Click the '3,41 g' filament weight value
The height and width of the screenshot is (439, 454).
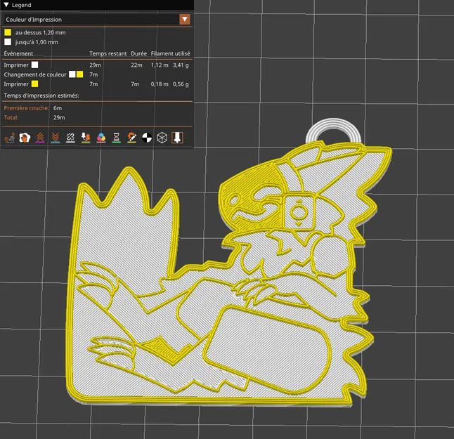[x=181, y=65]
